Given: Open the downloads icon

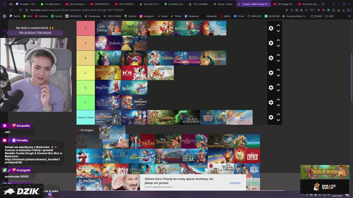Looking at the screenshot, I should 343,10.
